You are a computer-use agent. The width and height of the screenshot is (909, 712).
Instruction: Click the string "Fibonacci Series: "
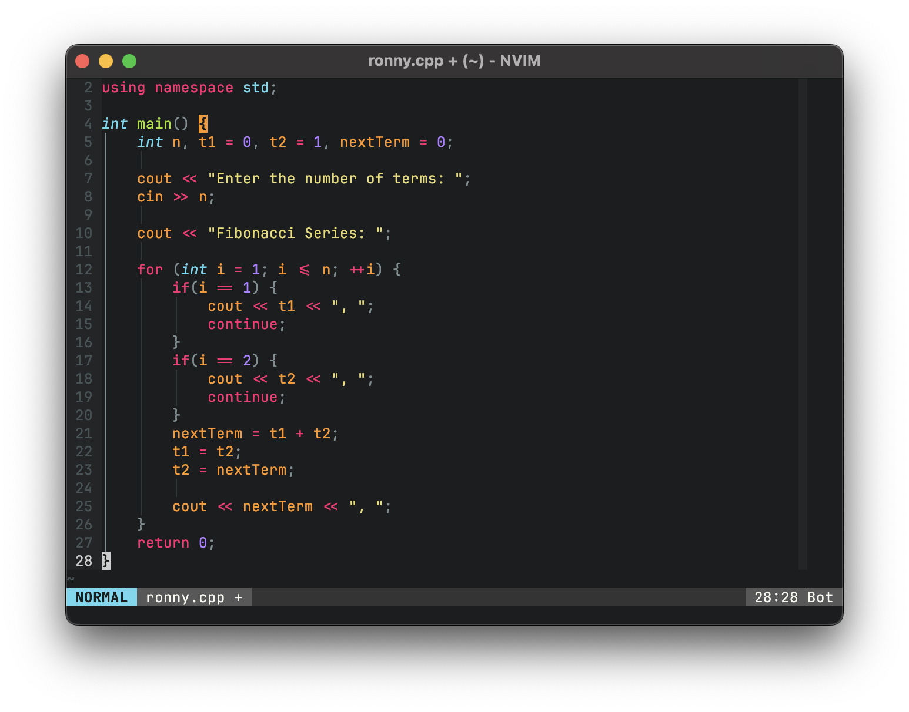point(296,233)
